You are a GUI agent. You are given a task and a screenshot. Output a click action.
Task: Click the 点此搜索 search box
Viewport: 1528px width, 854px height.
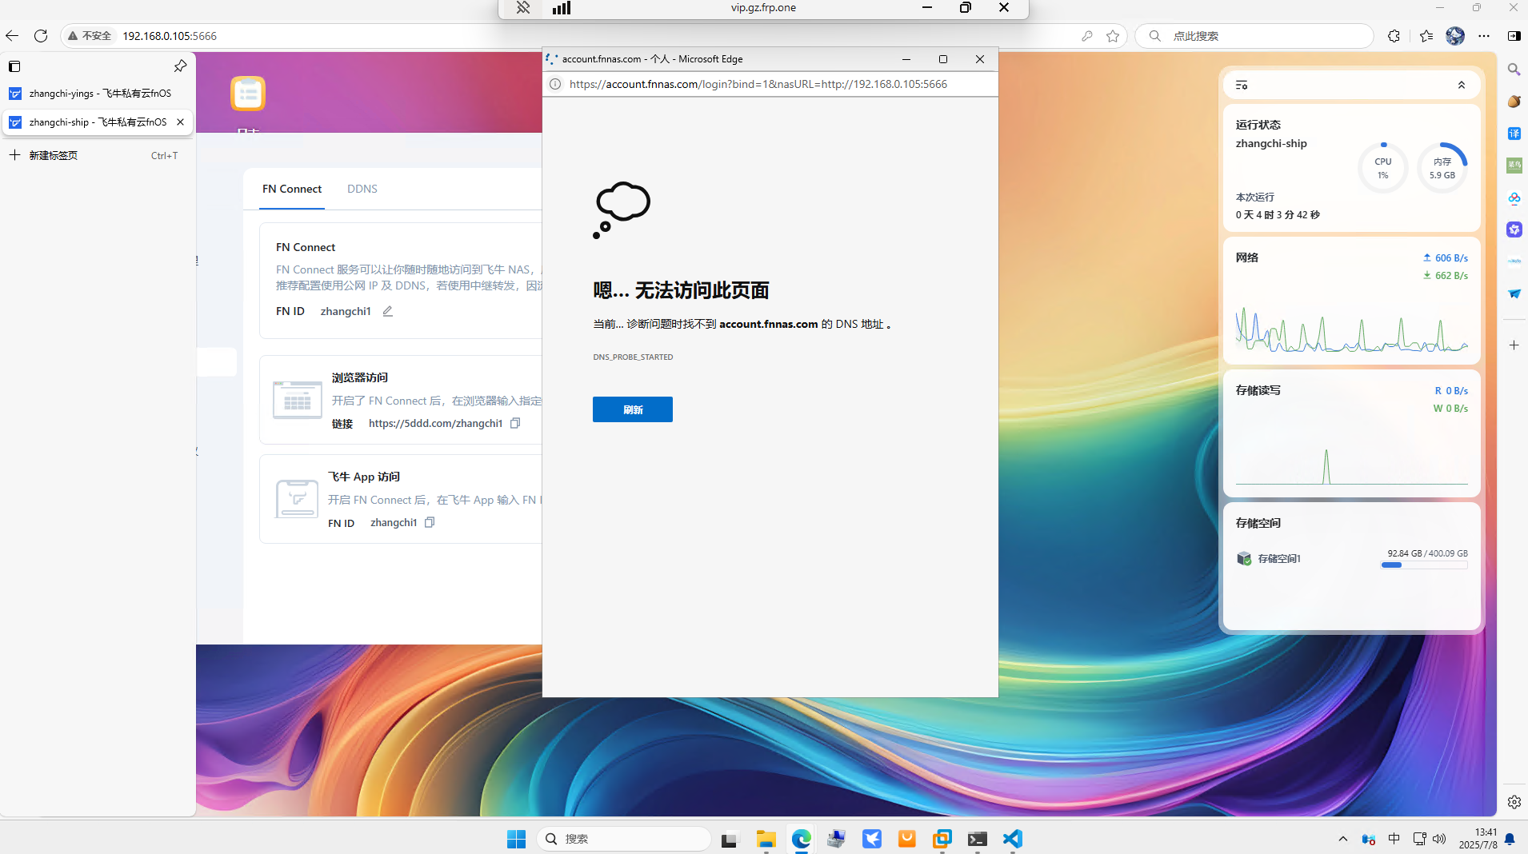[1254, 35]
